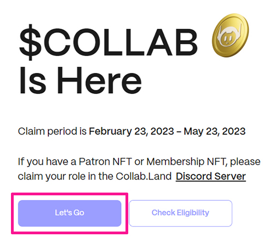274x248 pixels.
Task: Click the Let's Go button
Action: [70, 213]
